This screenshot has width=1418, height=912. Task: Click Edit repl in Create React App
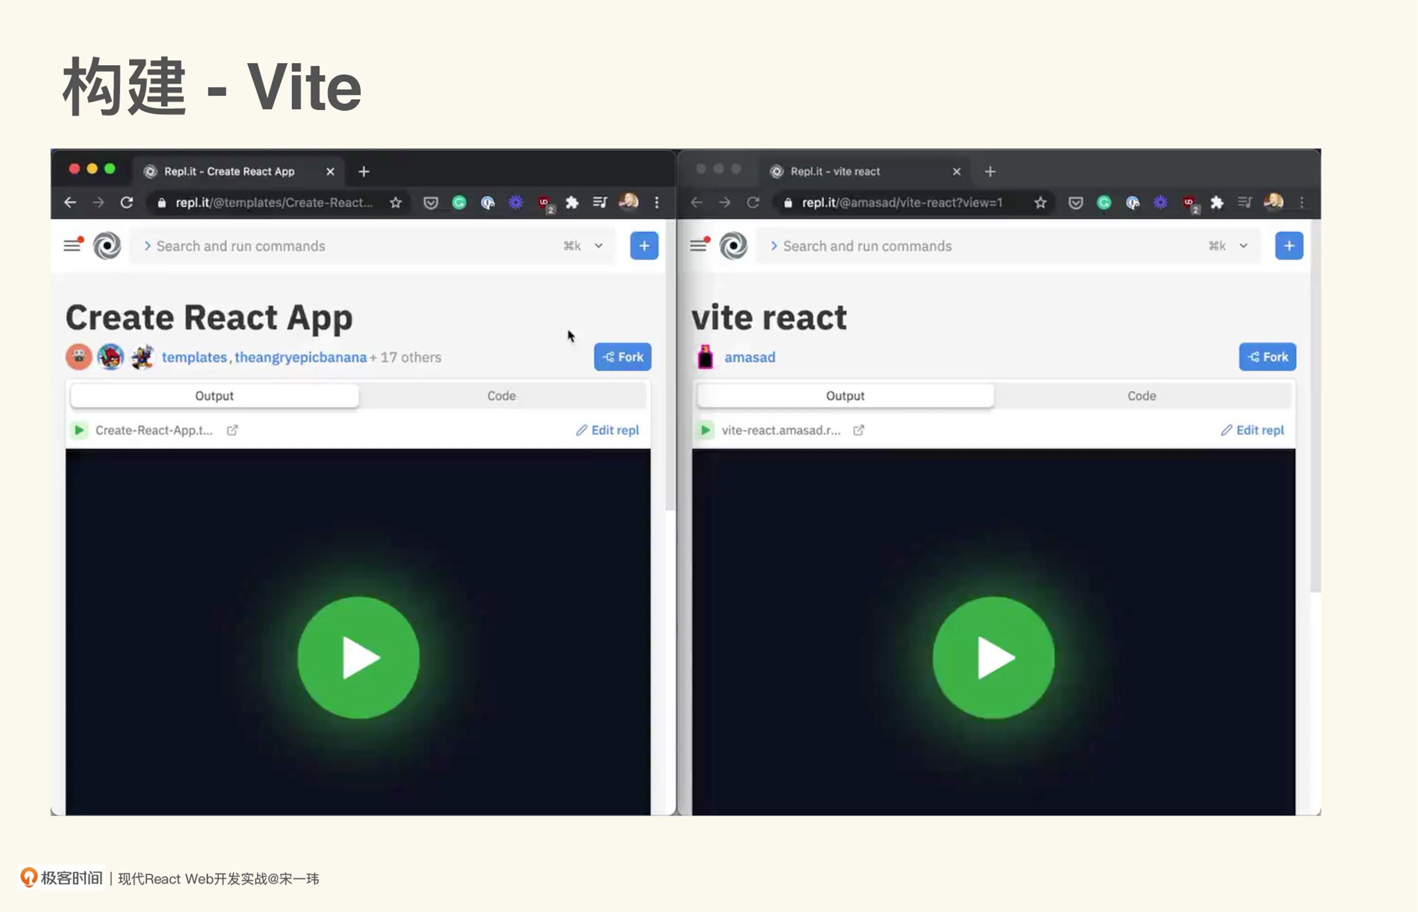(607, 430)
